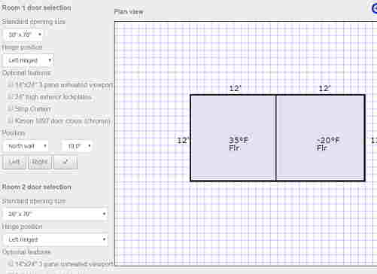
Task: Select the 35°F room in plan view
Action: [x=233, y=138]
